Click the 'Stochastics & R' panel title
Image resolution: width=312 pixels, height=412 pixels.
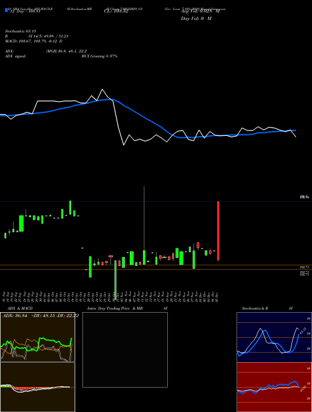click(255, 308)
